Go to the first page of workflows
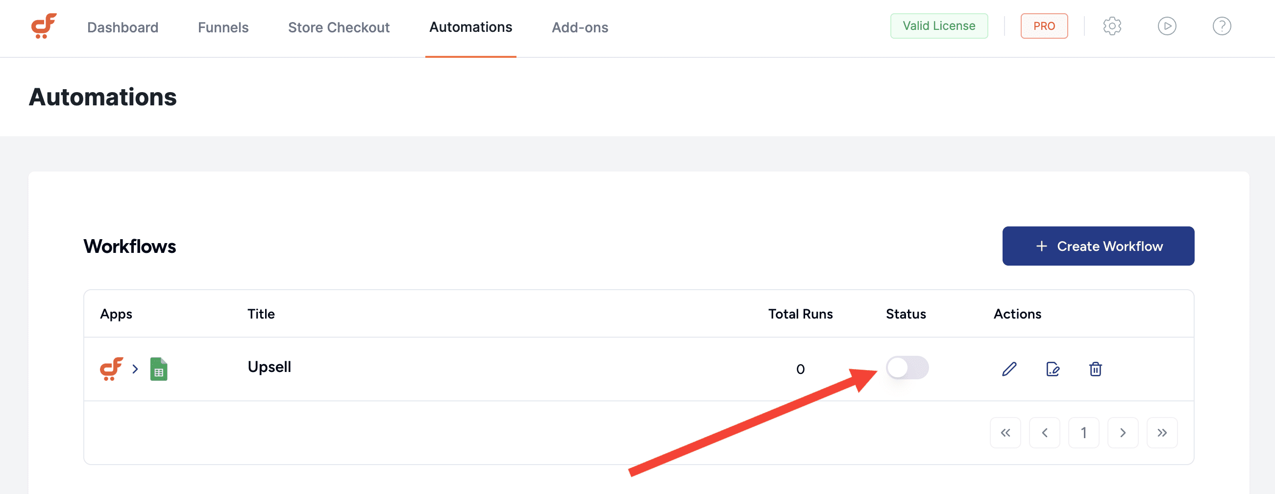The image size is (1275, 494). coord(1005,433)
